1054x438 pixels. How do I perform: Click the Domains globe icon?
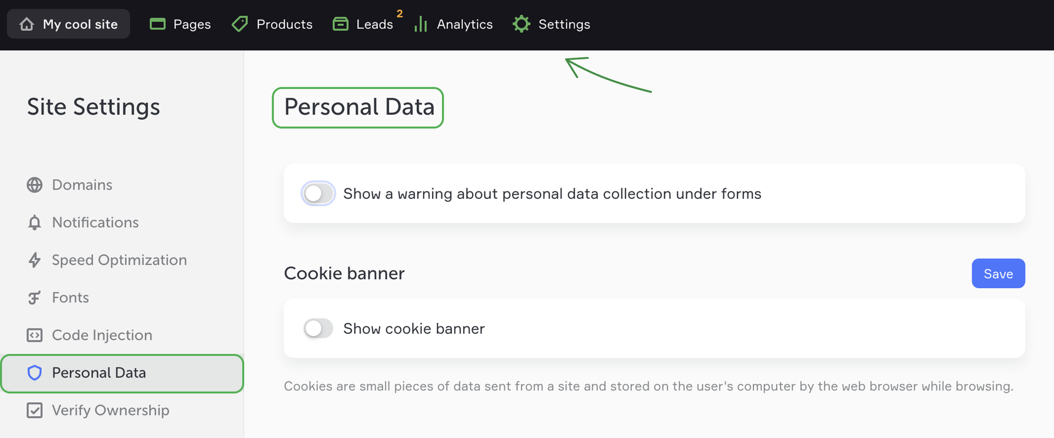(35, 185)
